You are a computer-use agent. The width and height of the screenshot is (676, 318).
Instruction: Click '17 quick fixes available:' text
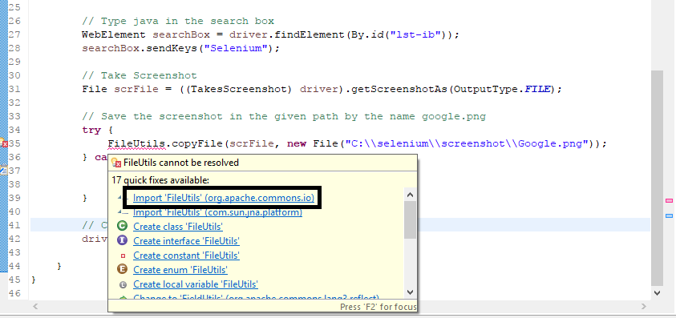160,179
